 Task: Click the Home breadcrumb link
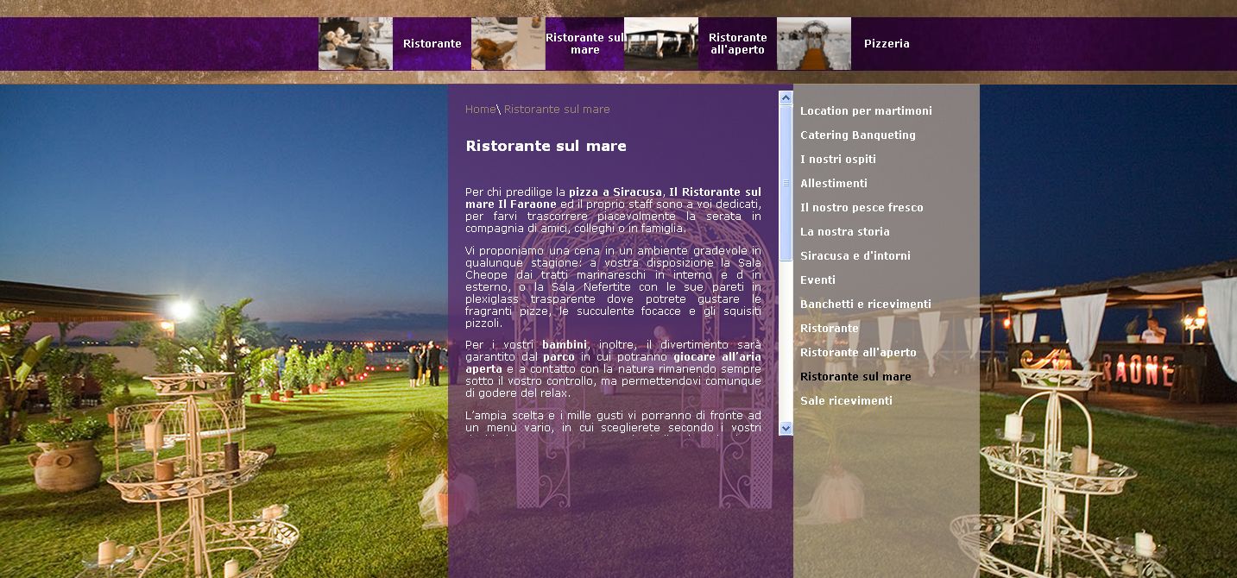click(x=478, y=109)
